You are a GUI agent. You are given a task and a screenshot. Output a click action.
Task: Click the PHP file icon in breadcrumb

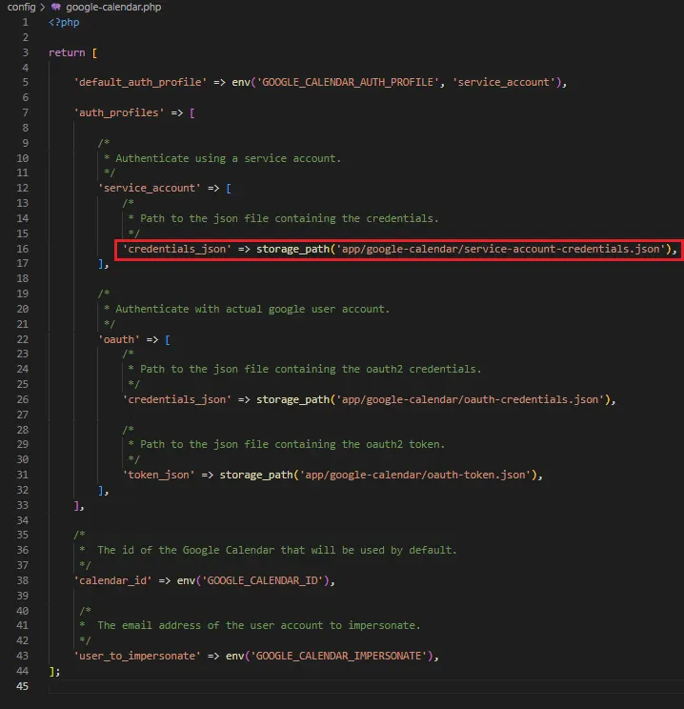click(x=56, y=7)
